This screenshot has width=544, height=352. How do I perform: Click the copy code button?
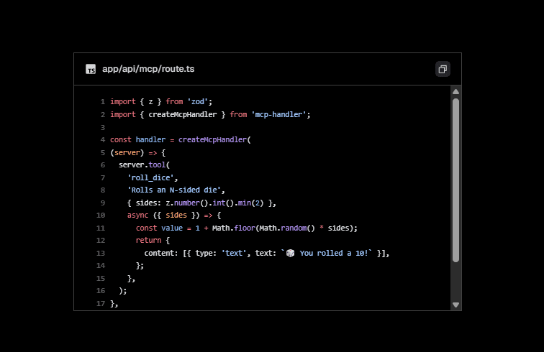pos(443,69)
